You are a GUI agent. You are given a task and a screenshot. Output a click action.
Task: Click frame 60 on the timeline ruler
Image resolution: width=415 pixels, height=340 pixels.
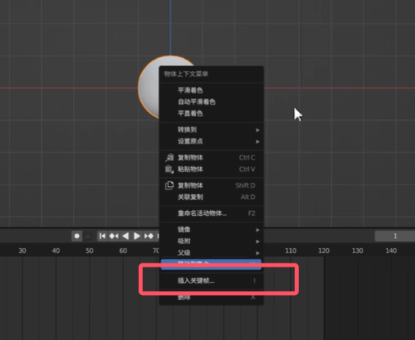tap(123, 251)
